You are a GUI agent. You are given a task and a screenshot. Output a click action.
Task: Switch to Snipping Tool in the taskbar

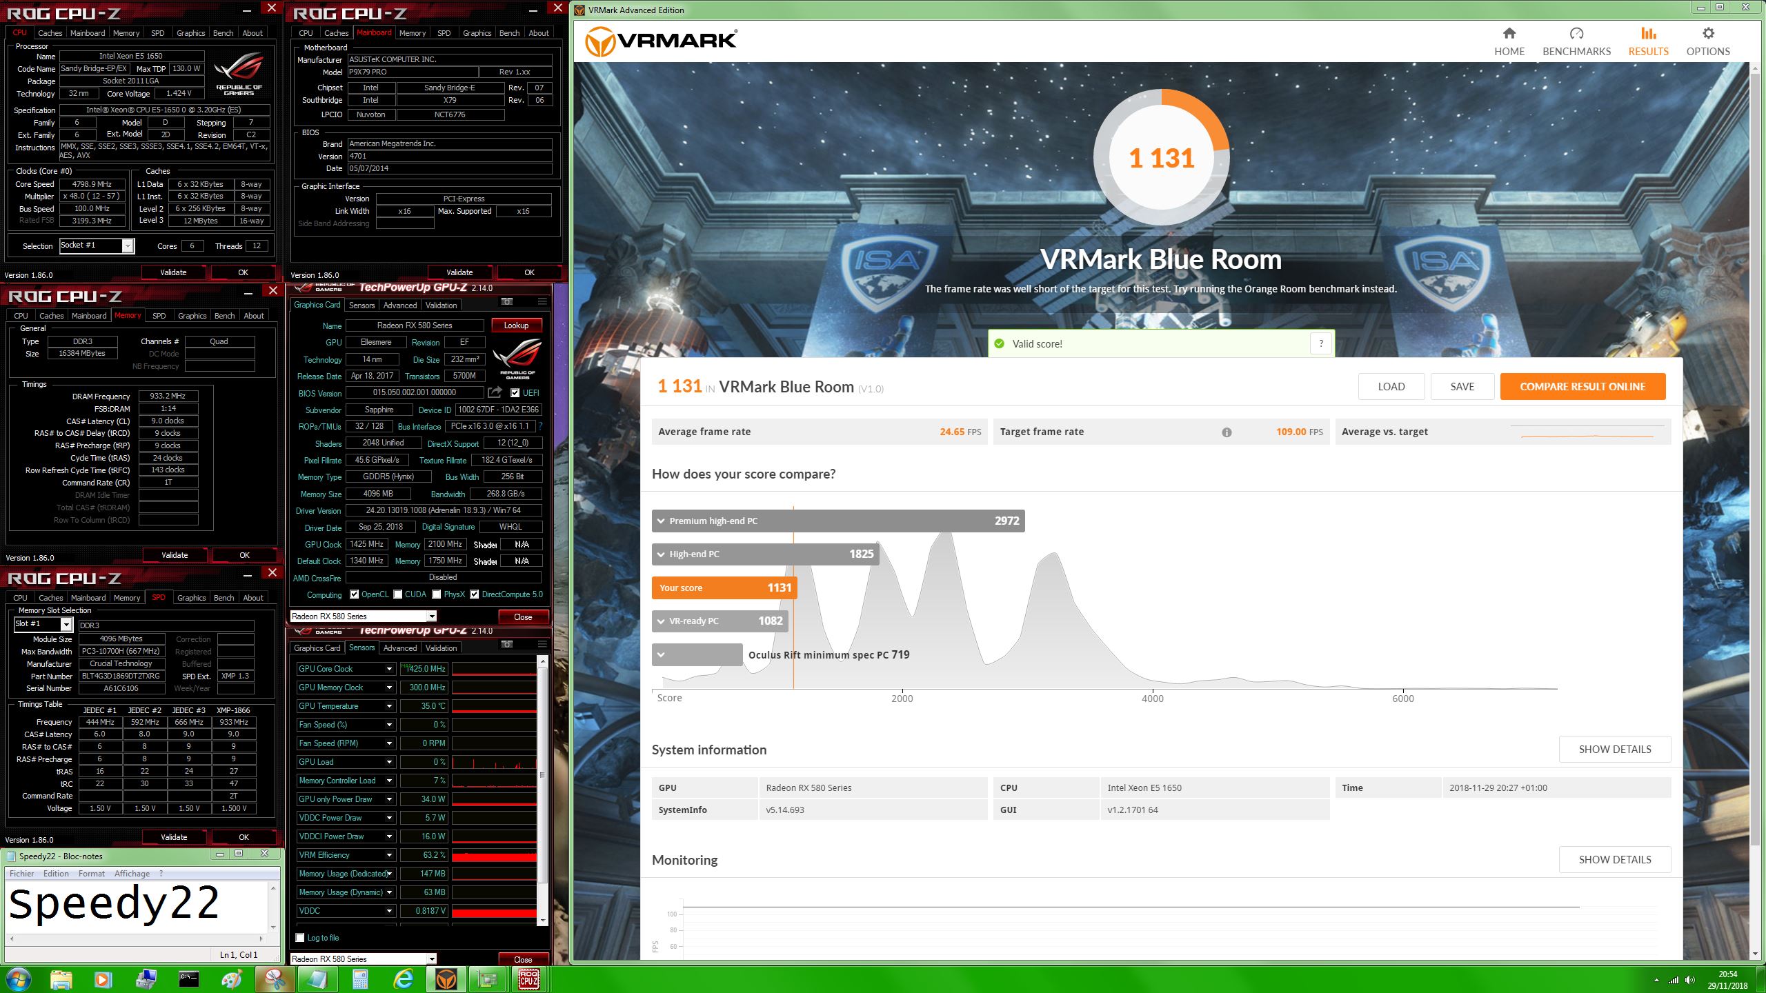(275, 979)
